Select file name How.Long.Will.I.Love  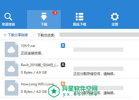[39, 84]
